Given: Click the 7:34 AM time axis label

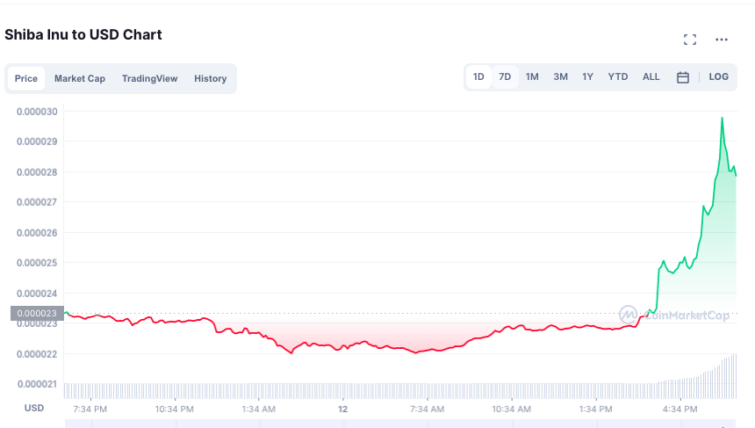Looking at the screenshot, I should (427, 410).
